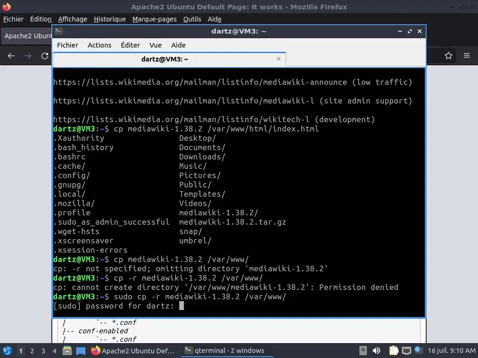Click 'conf-enabled' text in the Firefox page
Image resolution: width=478 pixels, height=358 pixels.
coord(103,331)
